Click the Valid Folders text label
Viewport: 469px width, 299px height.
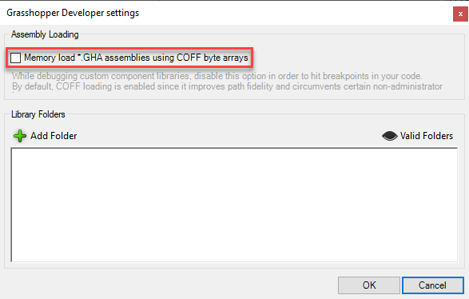click(x=427, y=136)
